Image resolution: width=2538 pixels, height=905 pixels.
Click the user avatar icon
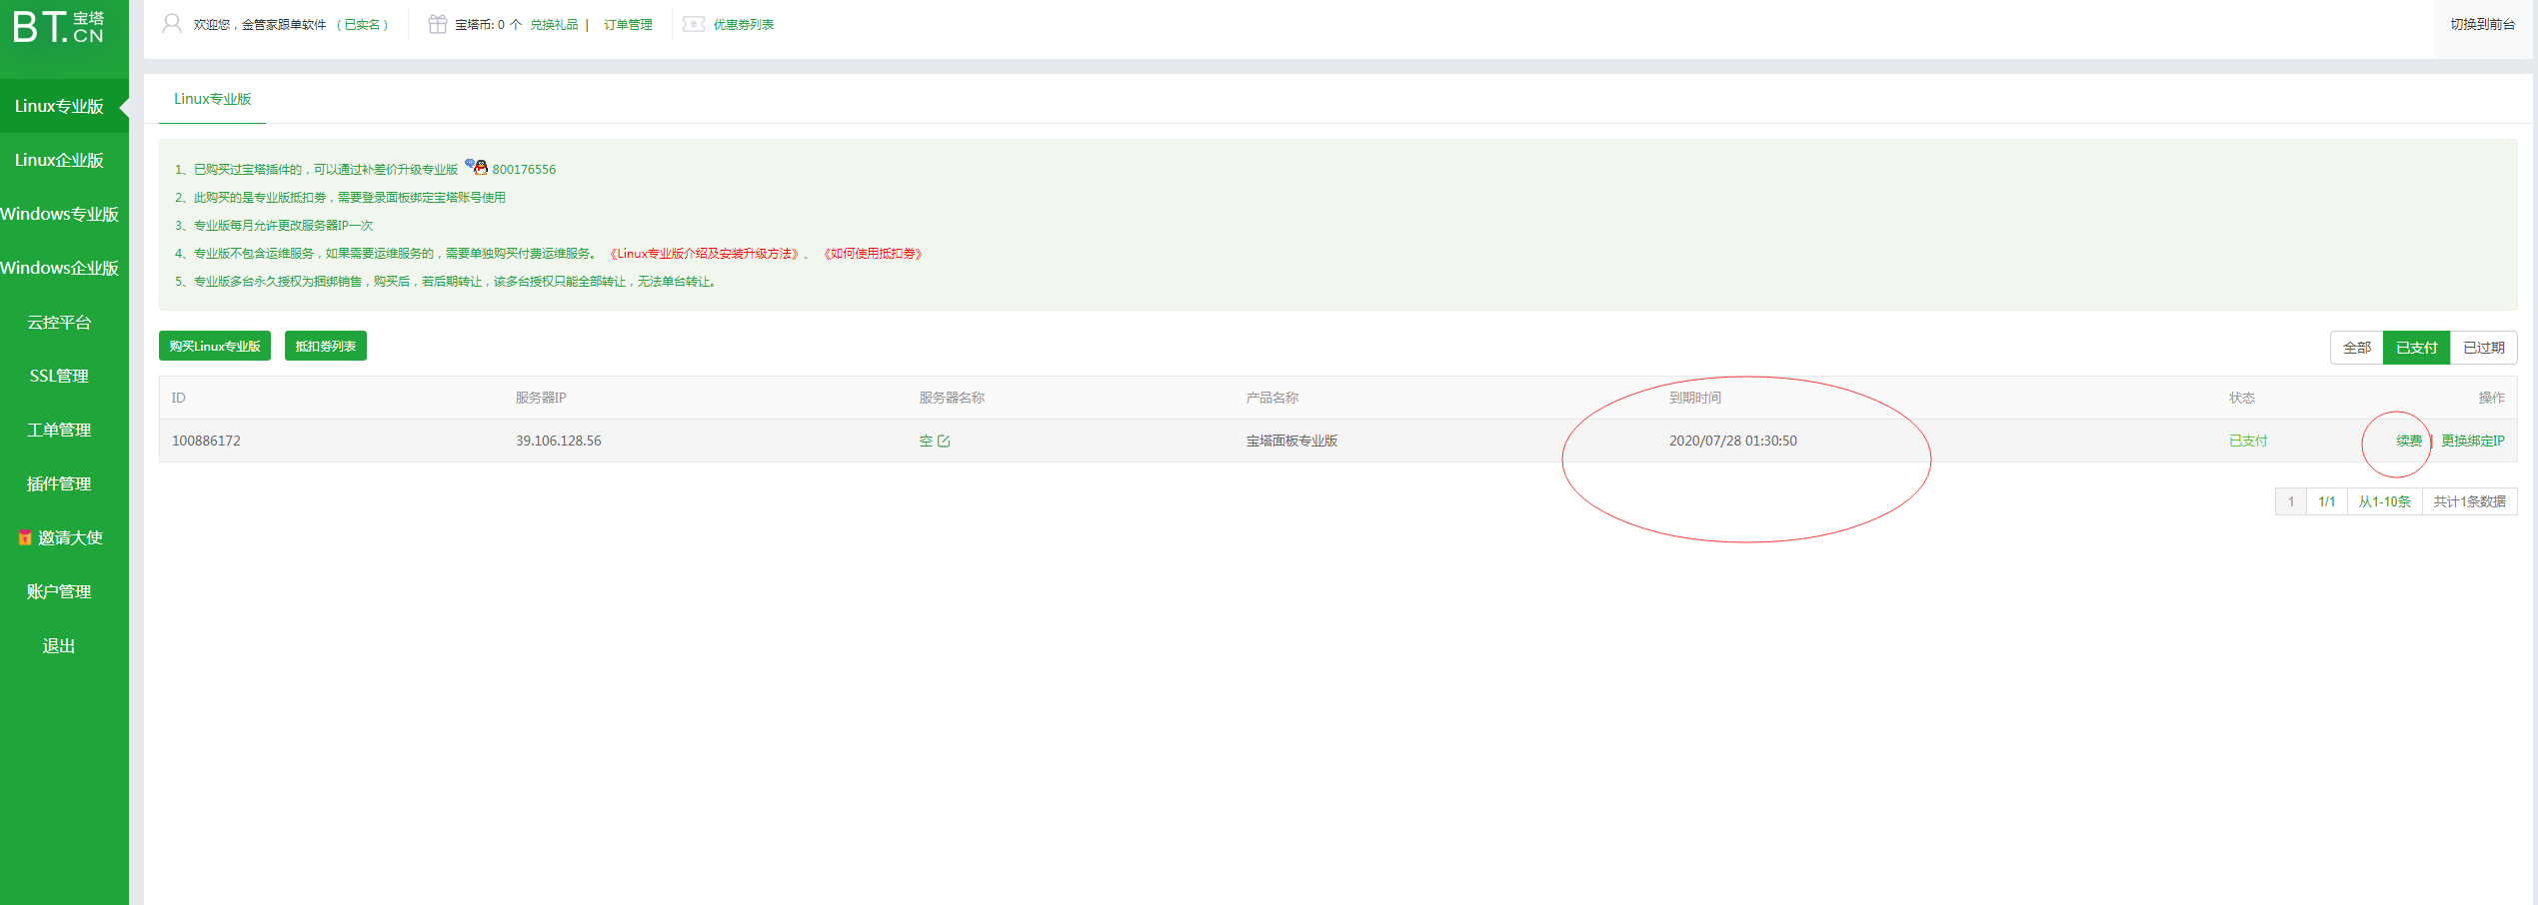click(172, 23)
